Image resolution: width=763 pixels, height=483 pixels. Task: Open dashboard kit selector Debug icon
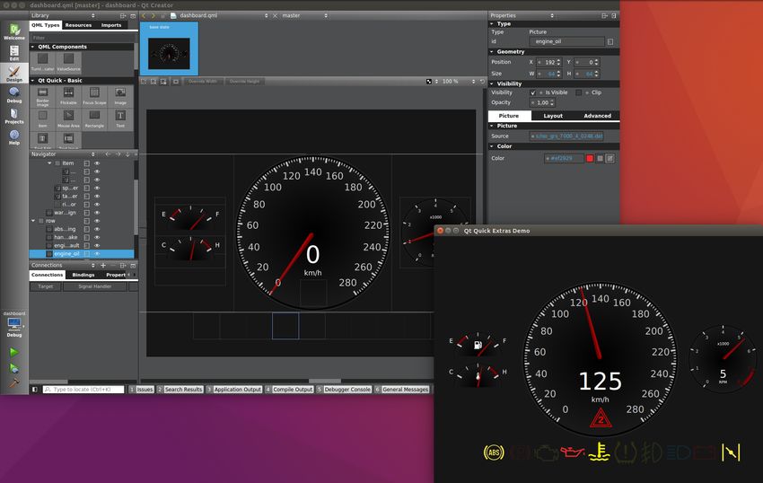14,325
